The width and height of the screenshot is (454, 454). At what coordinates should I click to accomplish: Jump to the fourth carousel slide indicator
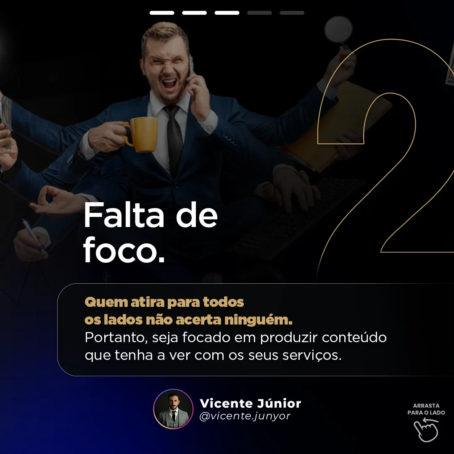point(259,13)
